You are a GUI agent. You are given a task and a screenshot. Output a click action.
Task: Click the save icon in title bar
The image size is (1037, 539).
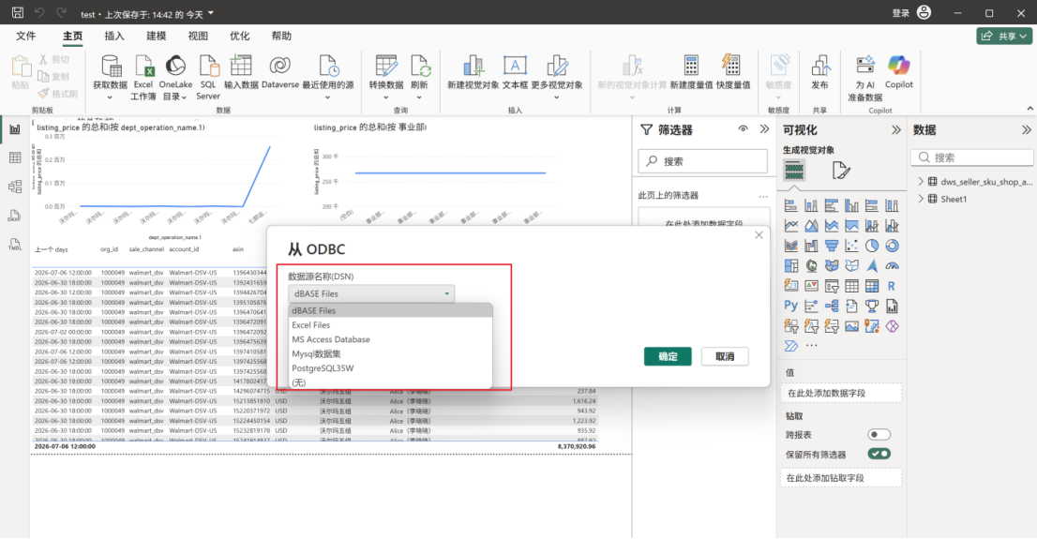pyautogui.click(x=18, y=12)
